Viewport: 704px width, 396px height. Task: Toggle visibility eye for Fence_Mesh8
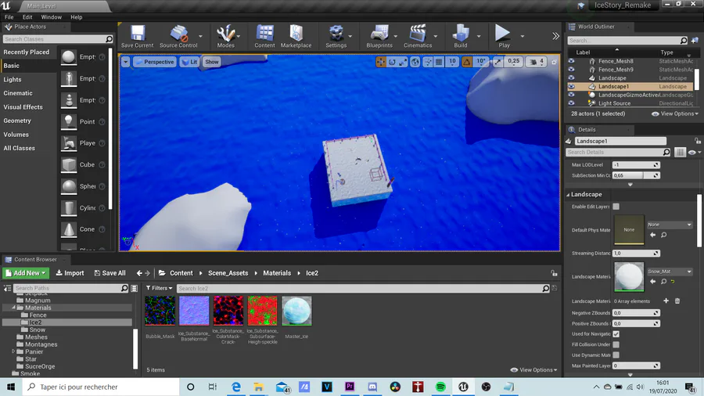(x=571, y=61)
